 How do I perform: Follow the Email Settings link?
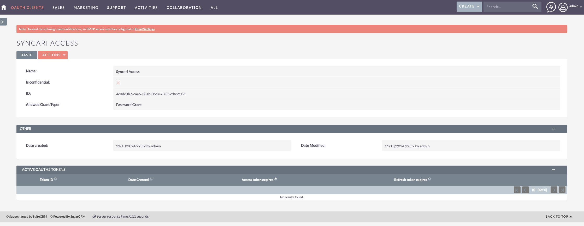tap(145, 29)
